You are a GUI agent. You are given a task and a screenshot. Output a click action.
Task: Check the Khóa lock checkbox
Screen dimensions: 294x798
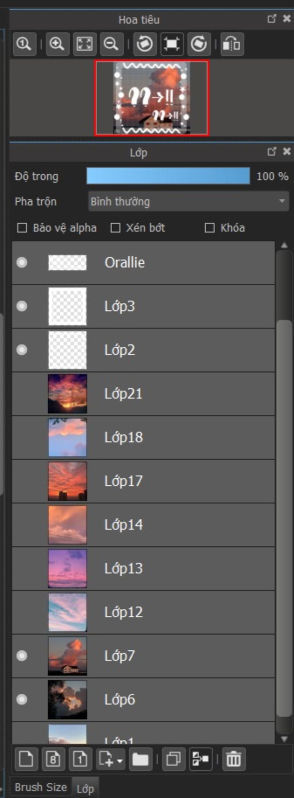210,228
